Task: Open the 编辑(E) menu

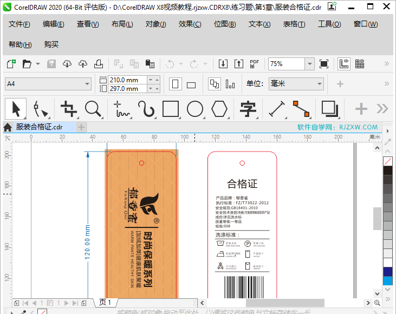Action: (53, 24)
